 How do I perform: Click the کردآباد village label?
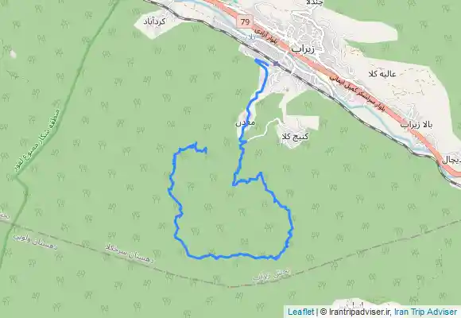point(154,21)
